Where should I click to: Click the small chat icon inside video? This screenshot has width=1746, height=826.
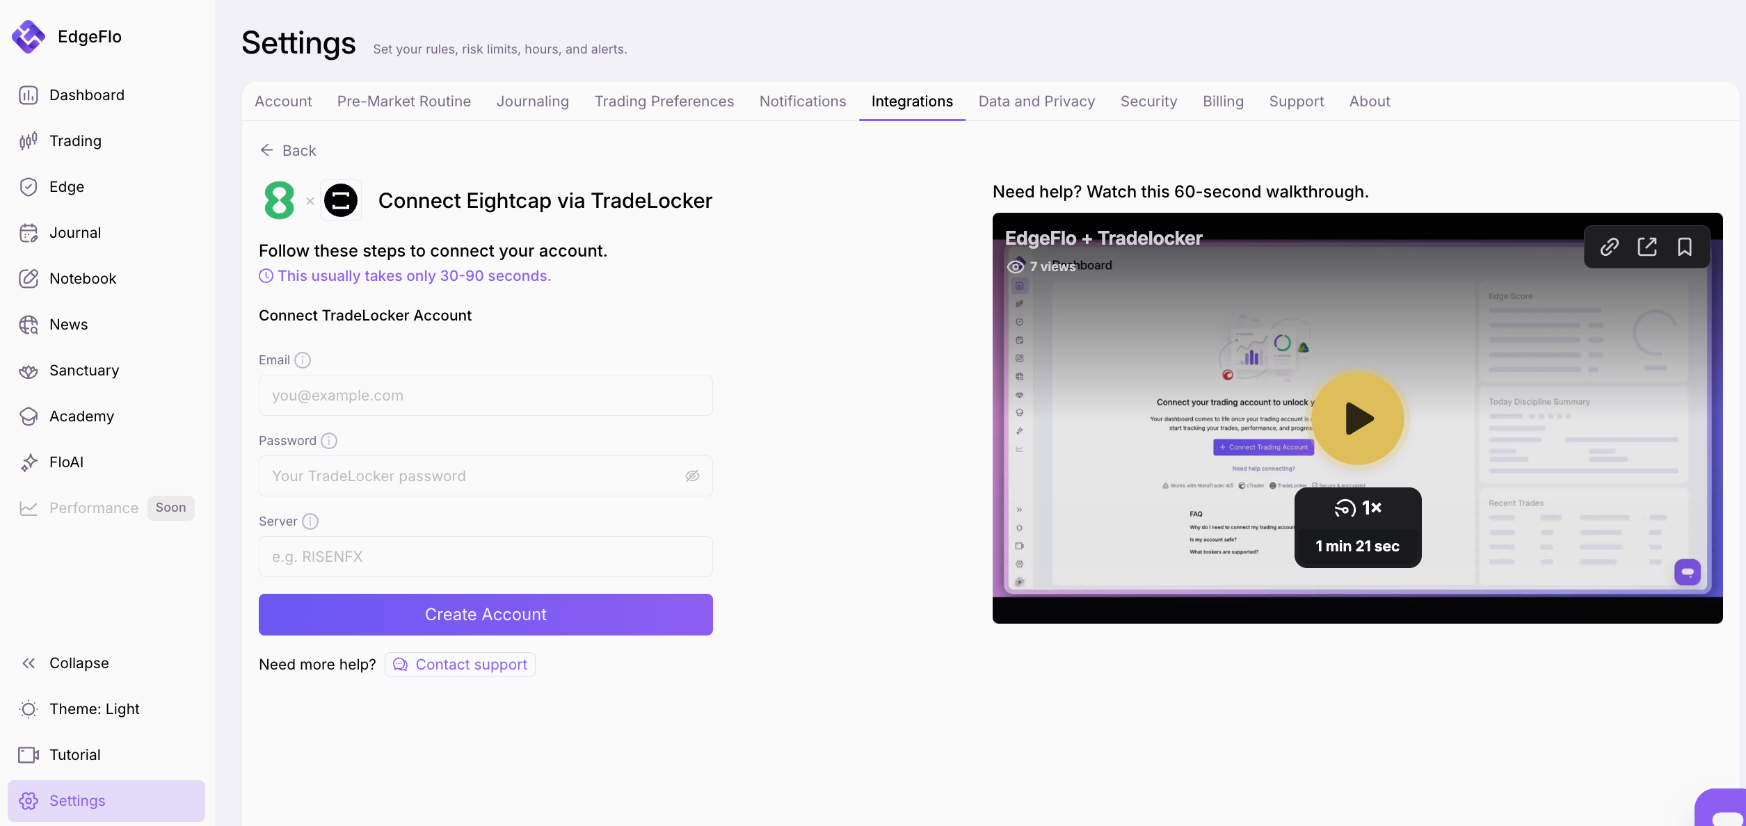click(1688, 572)
